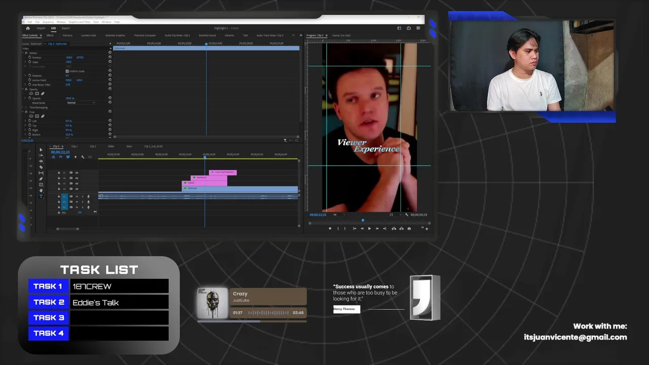The image size is (649, 365).
Task: Open the Essential Graphics panel tab
Action: point(115,35)
